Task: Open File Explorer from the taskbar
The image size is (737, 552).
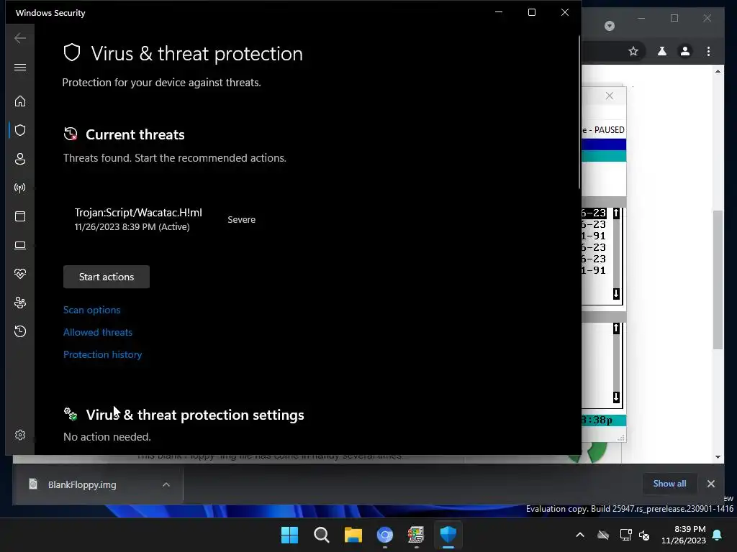Action: click(x=353, y=535)
